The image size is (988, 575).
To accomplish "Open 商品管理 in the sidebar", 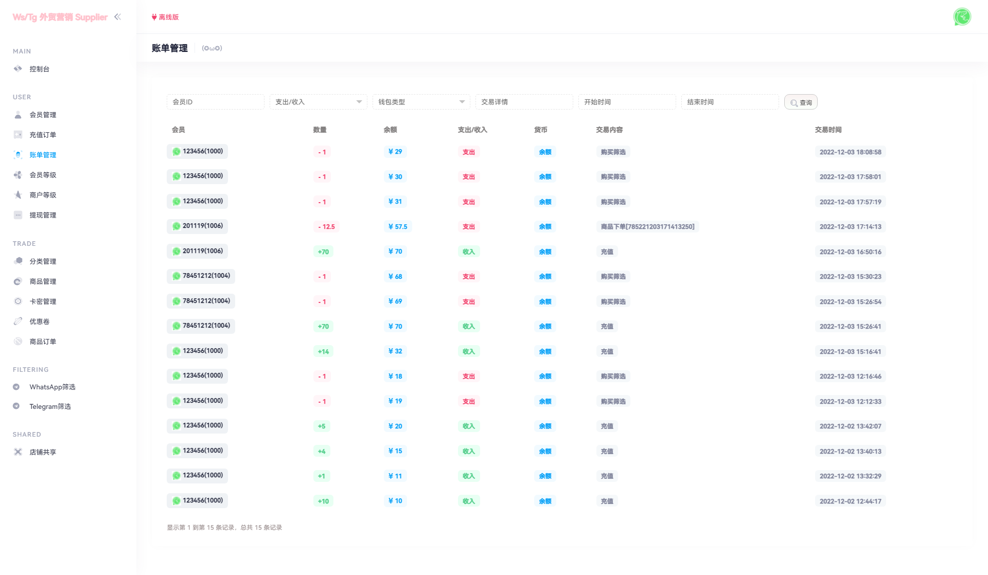I will (x=43, y=281).
